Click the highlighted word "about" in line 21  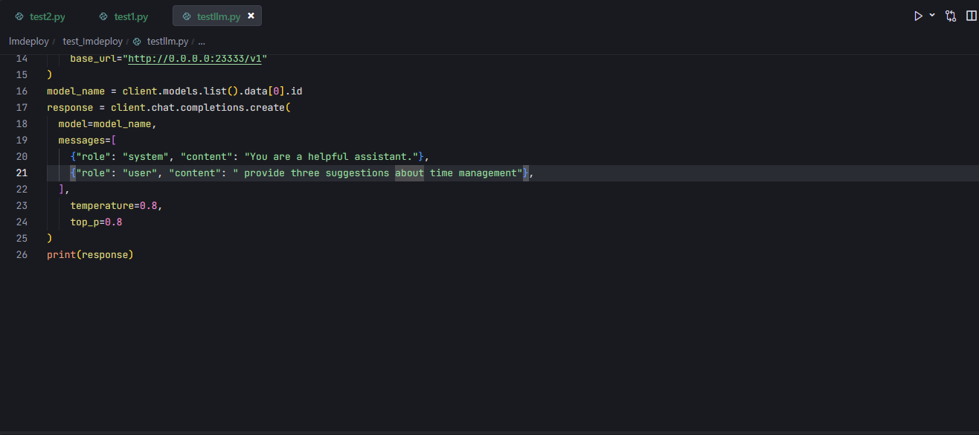[409, 173]
